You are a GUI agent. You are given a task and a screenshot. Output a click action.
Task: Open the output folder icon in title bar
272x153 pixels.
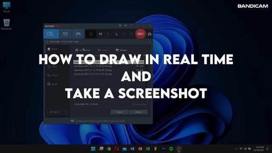[120, 25]
